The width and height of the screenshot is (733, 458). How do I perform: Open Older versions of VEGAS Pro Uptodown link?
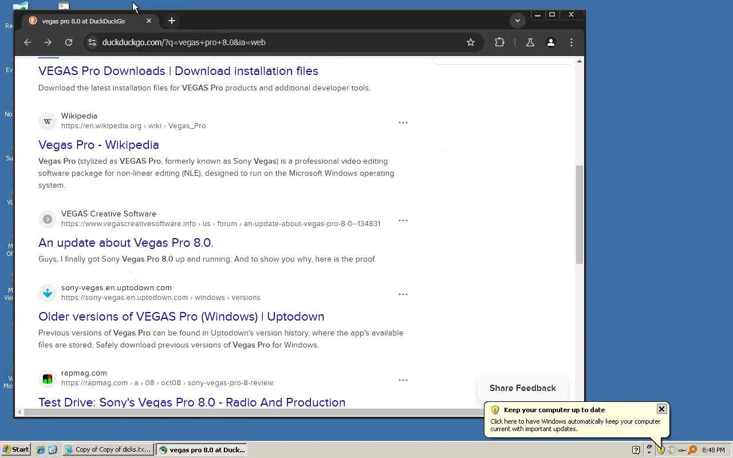pos(181,317)
